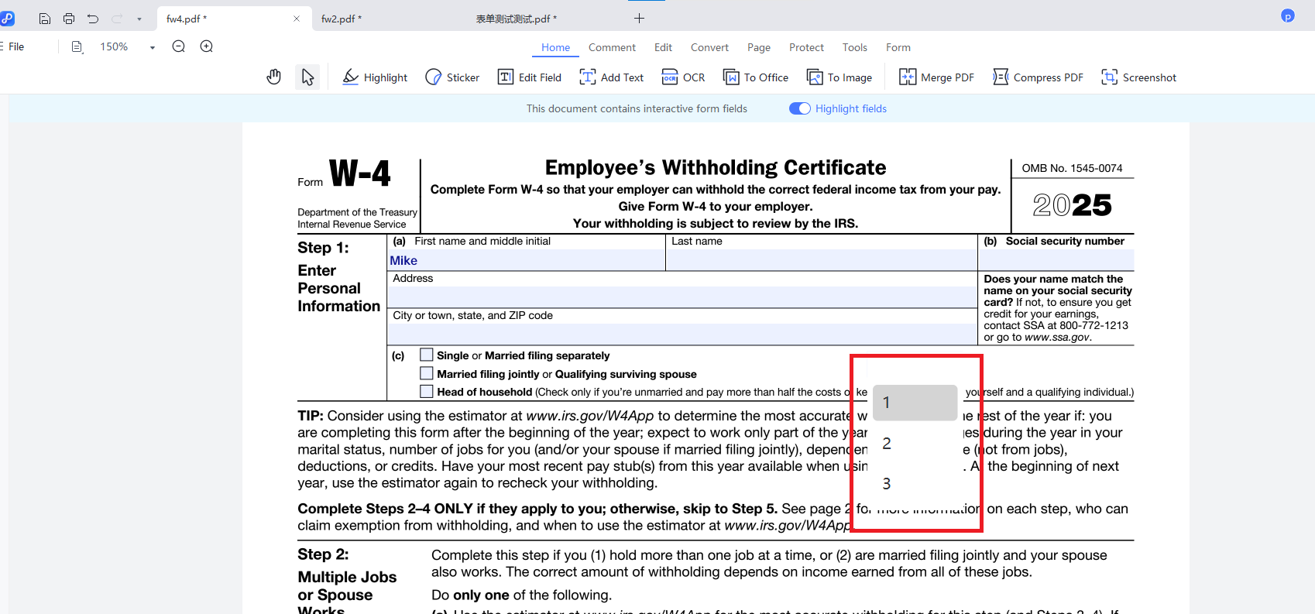Click the zoom out magnifier icon
Image resolution: width=1315 pixels, height=614 pixels.
179,46
